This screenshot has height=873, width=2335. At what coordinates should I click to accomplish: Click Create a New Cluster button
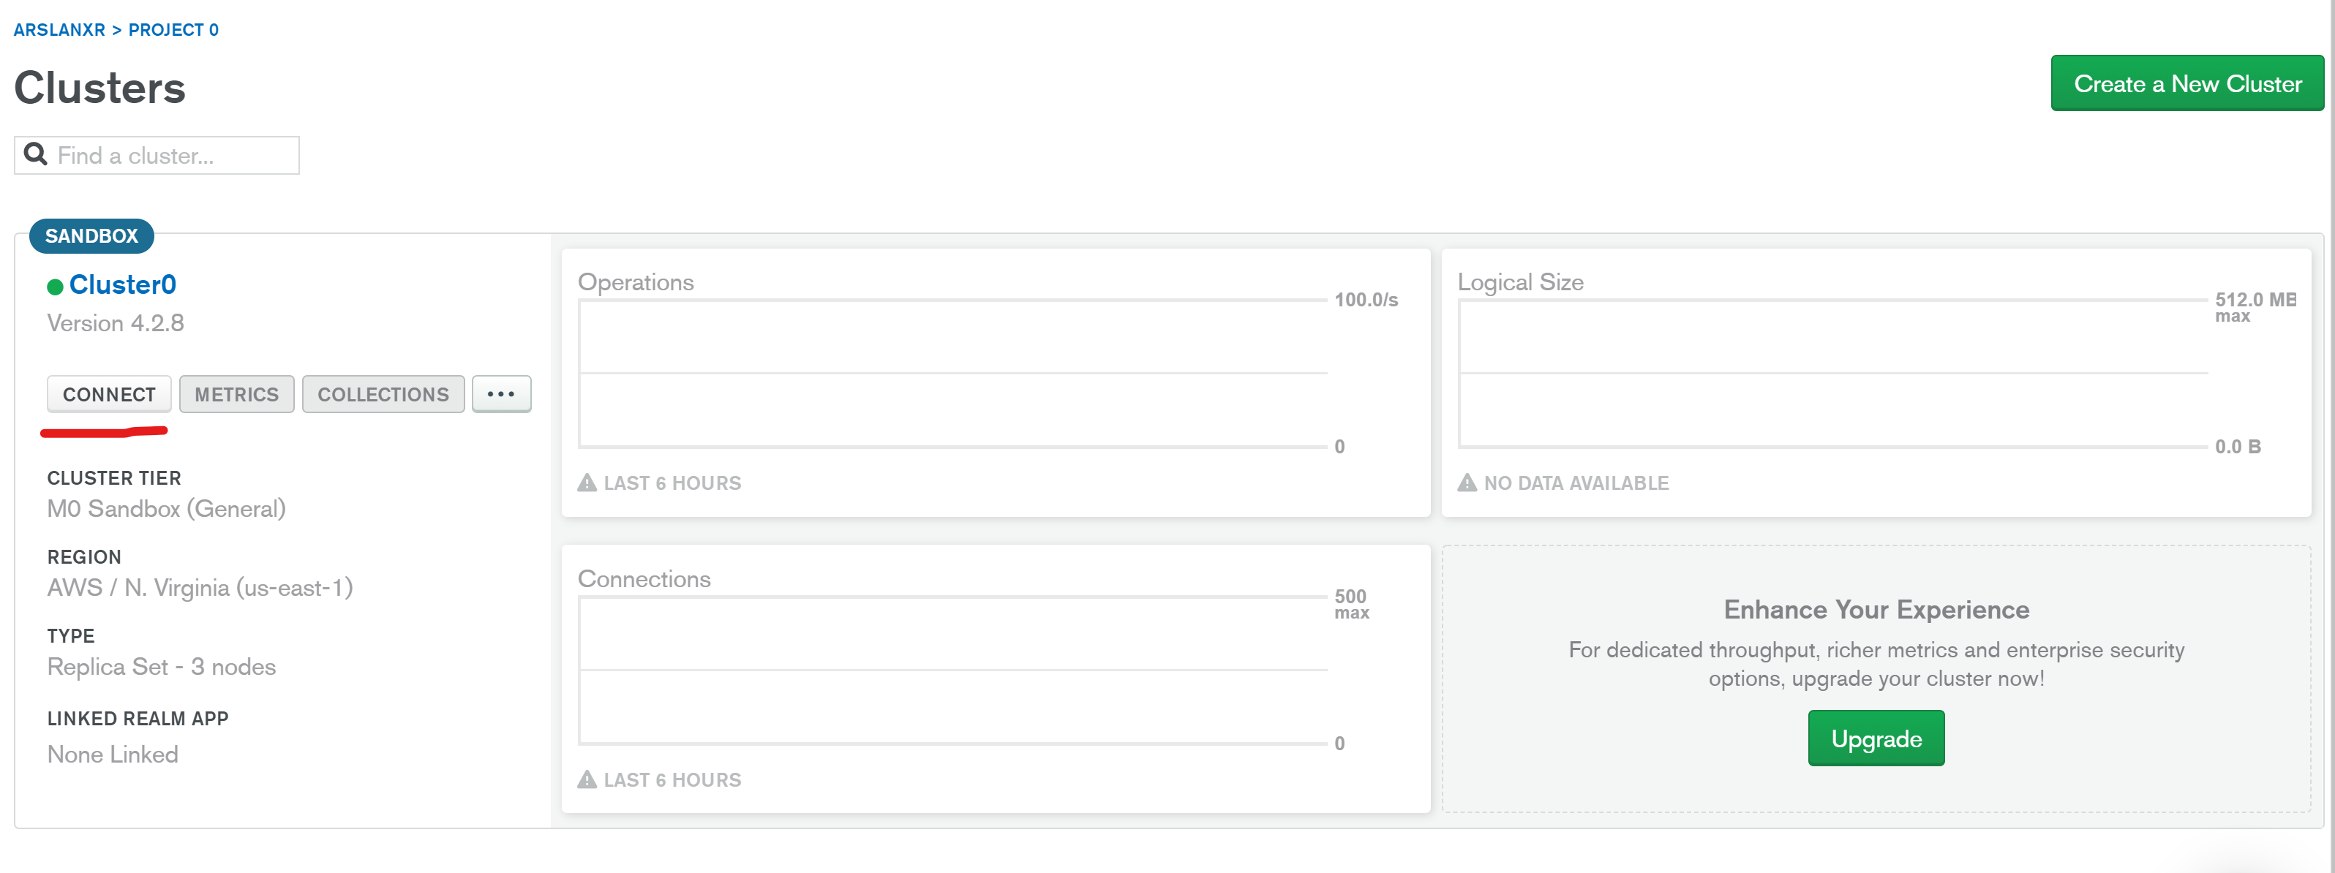2187,83
